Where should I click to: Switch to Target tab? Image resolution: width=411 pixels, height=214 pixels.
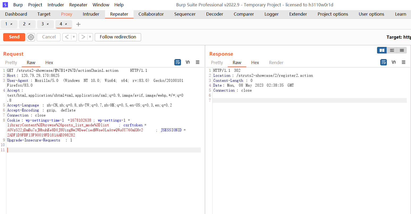click(x=44, y=14)
